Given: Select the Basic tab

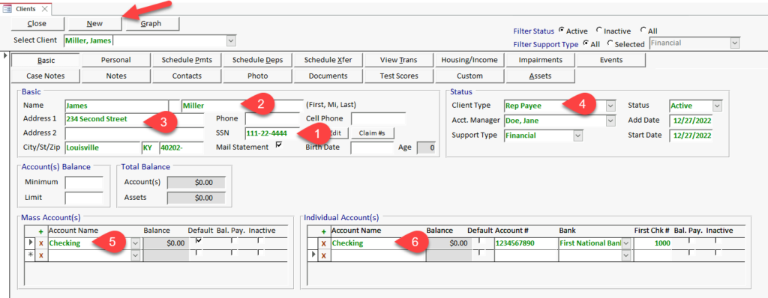Looking at the screenshot, I should [x=46, y=60].
